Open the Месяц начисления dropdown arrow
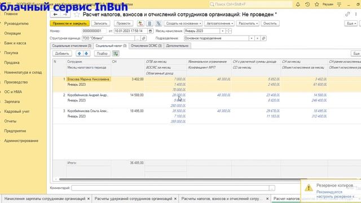Screen dimensions: 361x203 [222, 31]
